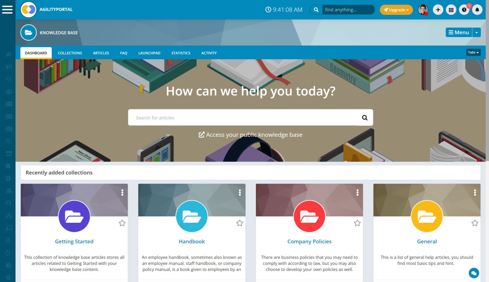This screenshot has height=282, width=489.
Task: Switch to the Collections tab
Action: click(70, 53)
